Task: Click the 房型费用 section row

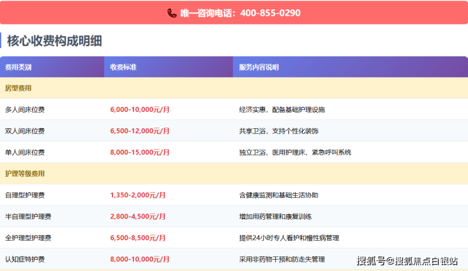Action: (x=18, y=88)
